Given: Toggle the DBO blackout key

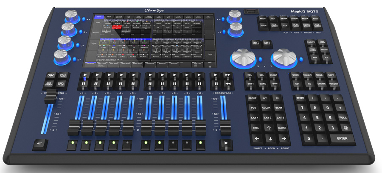Looking at the screenshot, I should click(51, 76).
